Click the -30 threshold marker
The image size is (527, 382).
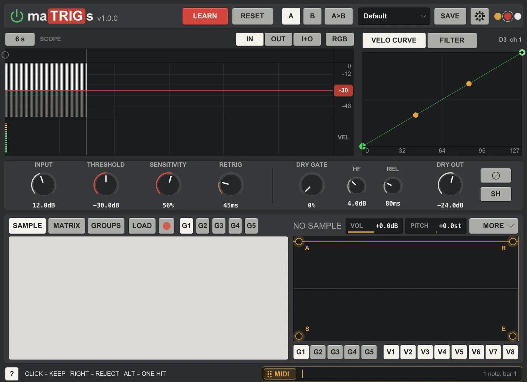click(x=343, y=91)
